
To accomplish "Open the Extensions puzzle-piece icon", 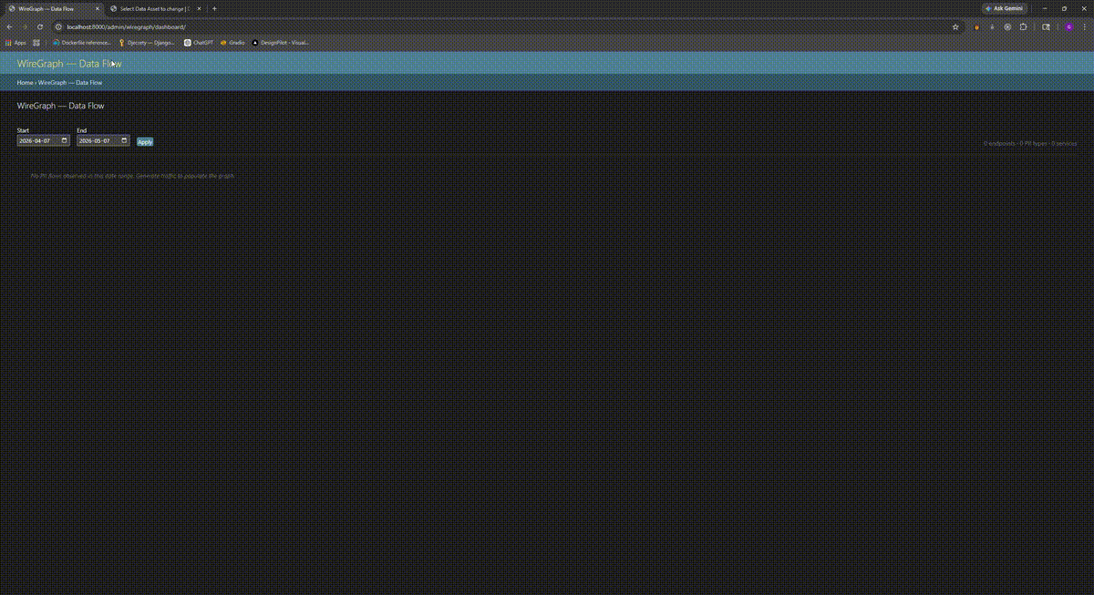I will [x=1023, y=27].
